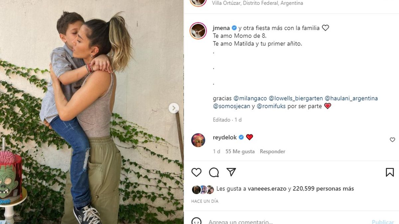Save post with bookmark icon

click(390, 172)
